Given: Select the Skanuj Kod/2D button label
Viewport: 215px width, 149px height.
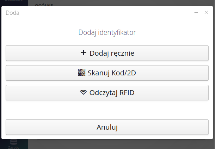Looking at the screenshot, I should pos(112,73).
